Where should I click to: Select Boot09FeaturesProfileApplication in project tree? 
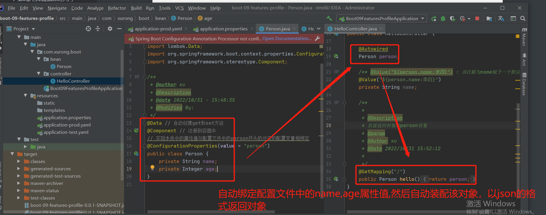coord(86,88)
